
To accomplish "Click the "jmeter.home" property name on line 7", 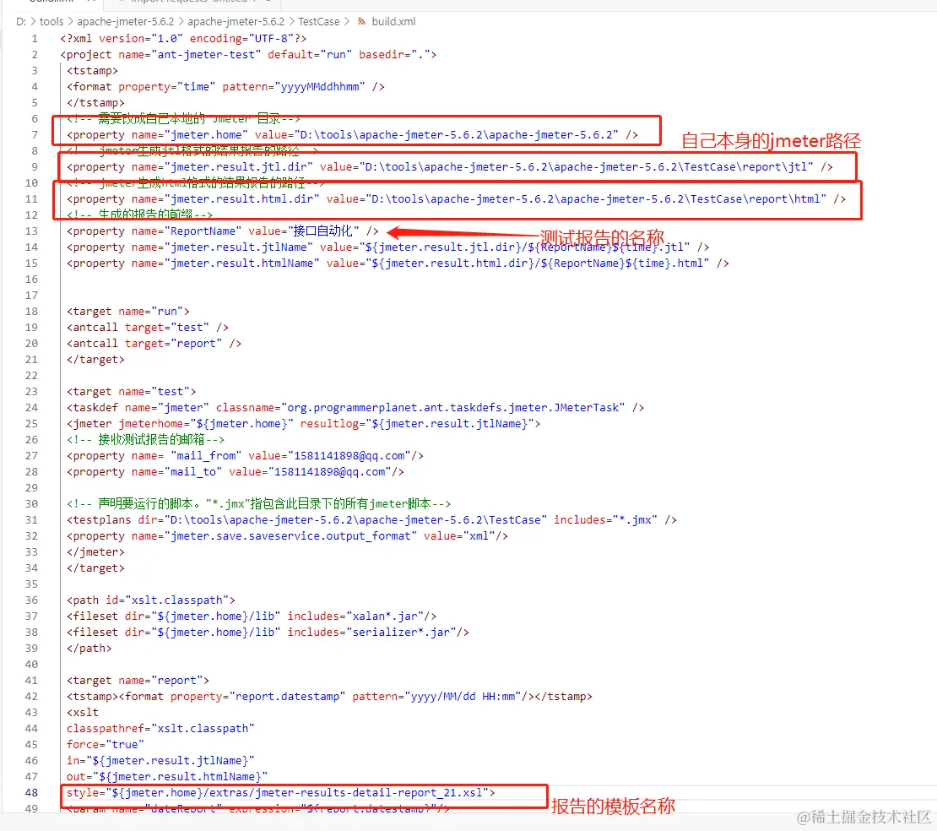I will [x=206, y=135].
